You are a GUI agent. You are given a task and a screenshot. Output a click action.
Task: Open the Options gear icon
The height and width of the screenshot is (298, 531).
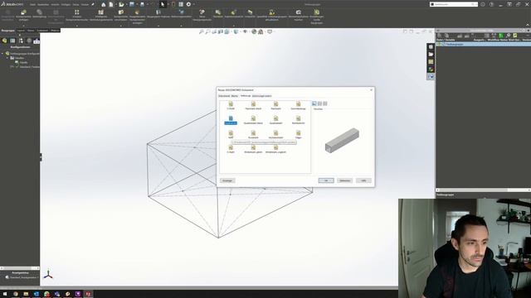click(188, 4)
